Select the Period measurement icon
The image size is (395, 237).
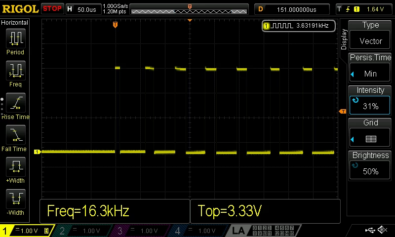tap(16, 39)
